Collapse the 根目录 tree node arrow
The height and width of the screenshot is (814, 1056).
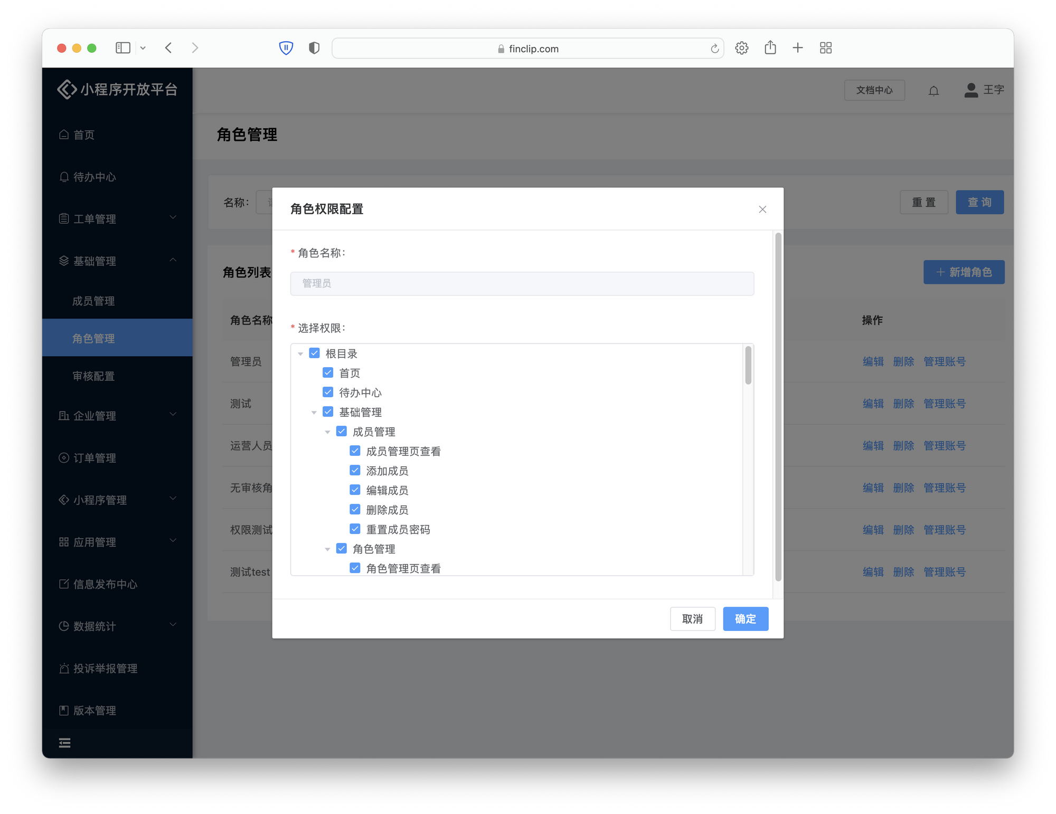pyautogui.click(x=300, y=354)
